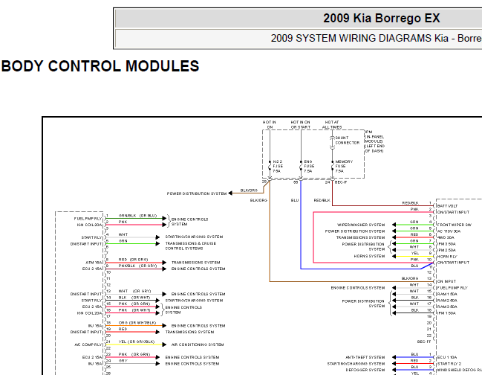Image resolution: width=482 pixels, height=375 pixels.
Task: Click the "2009 Kia Borrego EX" title
Action: tap(382, 18)
